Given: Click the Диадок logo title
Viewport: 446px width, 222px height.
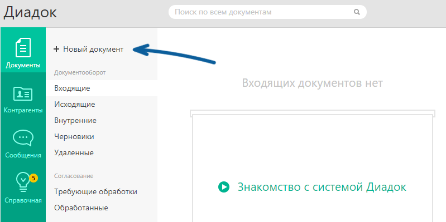Looking at the screenshot, I should coord(30,12).
